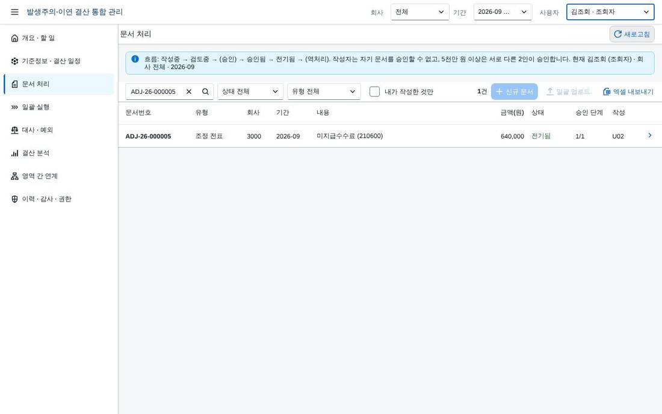Click the 미지급수수료 (210600) cell
Viewport: 662px width, 414px height.
pyautogui.click(x=350, y=136)
